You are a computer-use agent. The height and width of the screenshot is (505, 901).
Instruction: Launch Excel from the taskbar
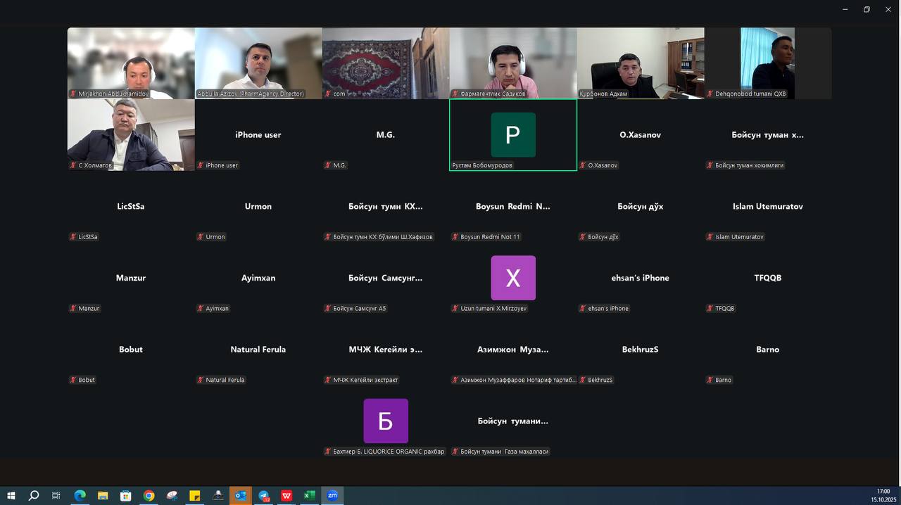[309, 495]
